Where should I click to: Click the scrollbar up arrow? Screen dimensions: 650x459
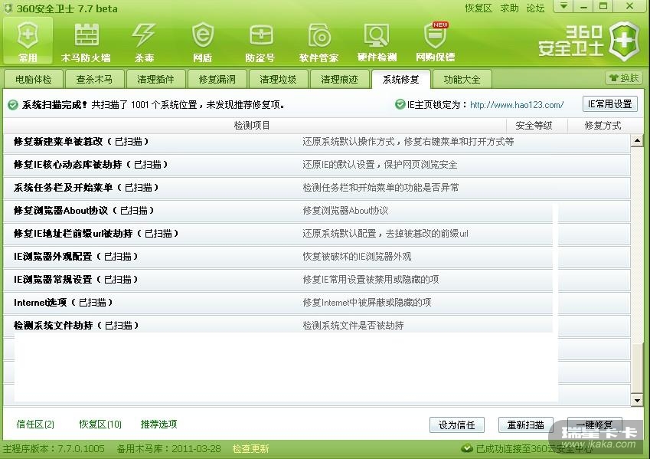(x=637, y=141)
